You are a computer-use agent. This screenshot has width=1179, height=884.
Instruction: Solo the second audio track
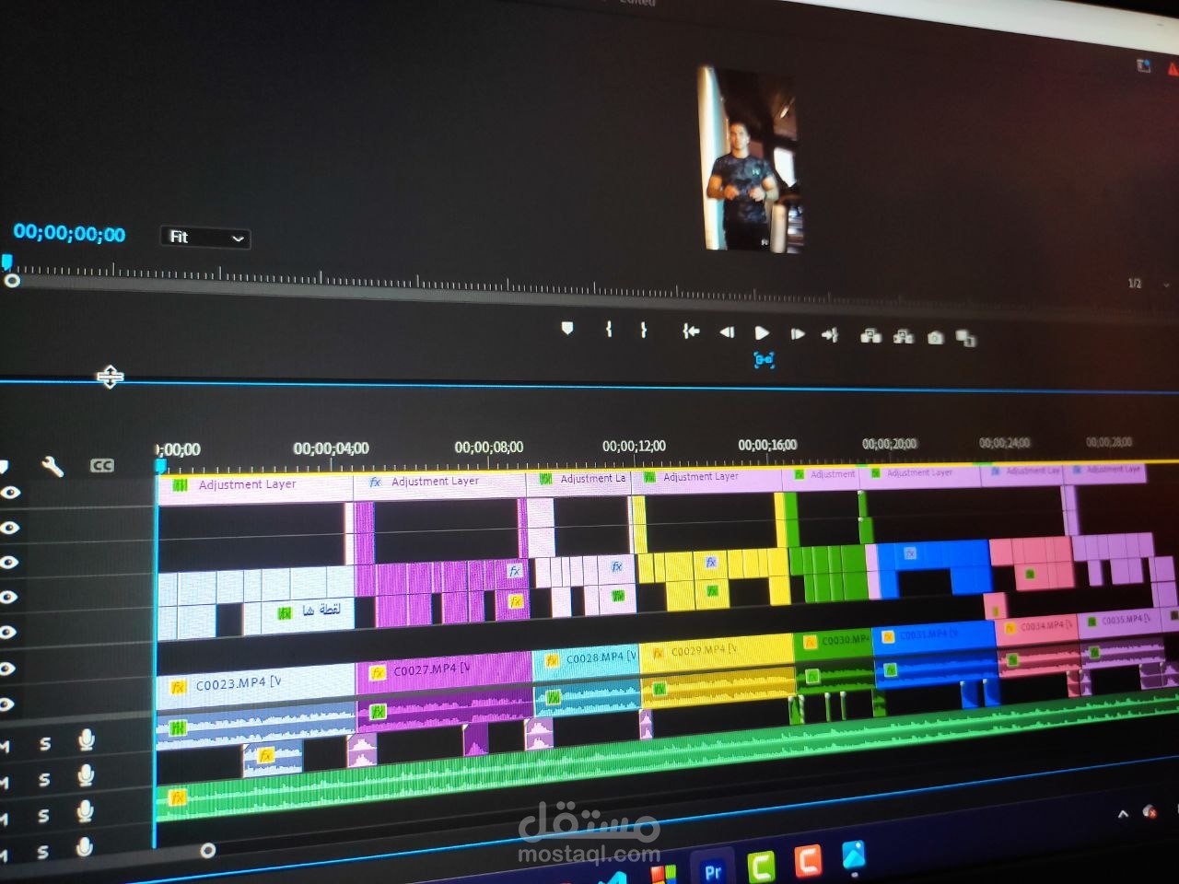pyautogui.click(x=44, y=780)
